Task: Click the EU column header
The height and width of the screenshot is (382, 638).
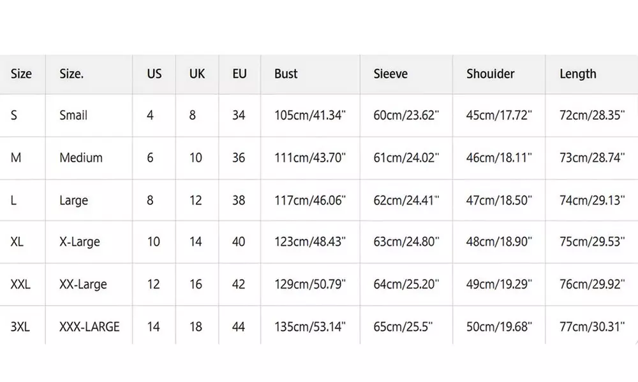Action: (x=239, y=74)
